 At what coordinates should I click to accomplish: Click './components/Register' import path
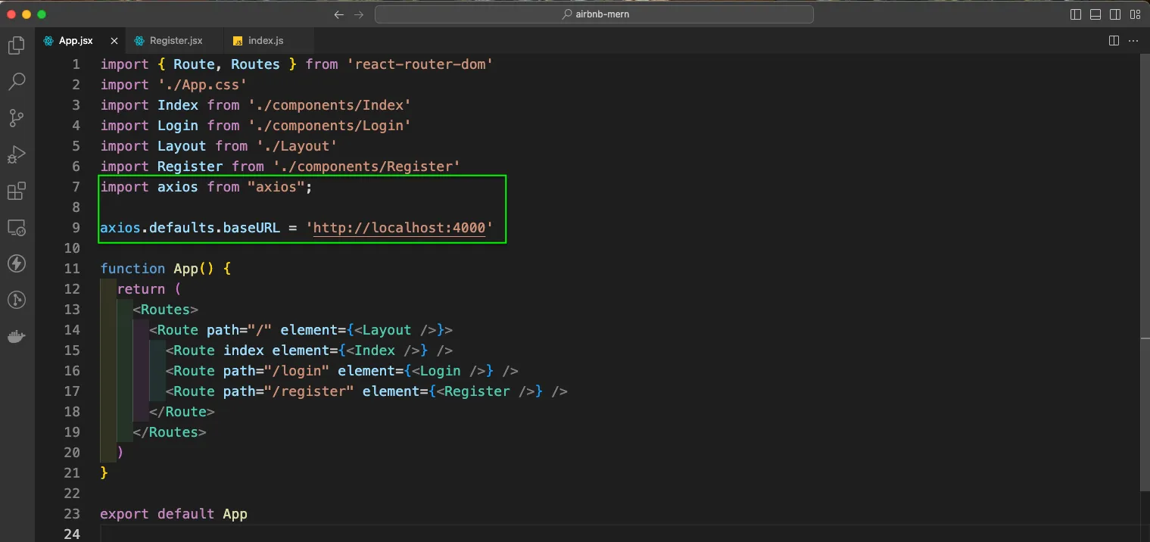[366, 167]
